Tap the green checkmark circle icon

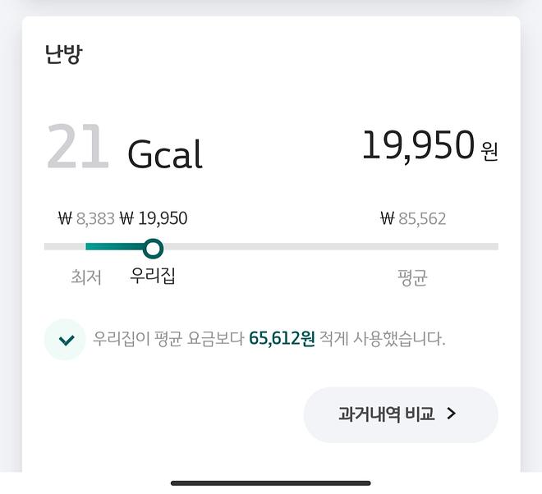[x=65, y=340]
